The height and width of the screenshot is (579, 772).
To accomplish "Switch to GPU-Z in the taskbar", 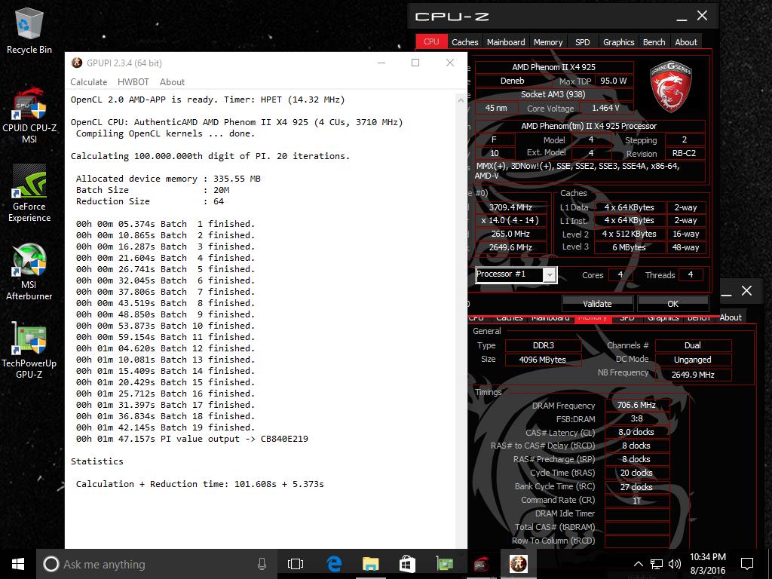I will click(444, 564).
